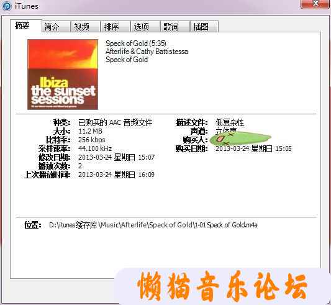
Task: Click the album name Speck of Gold
Action: pos(127,60)
